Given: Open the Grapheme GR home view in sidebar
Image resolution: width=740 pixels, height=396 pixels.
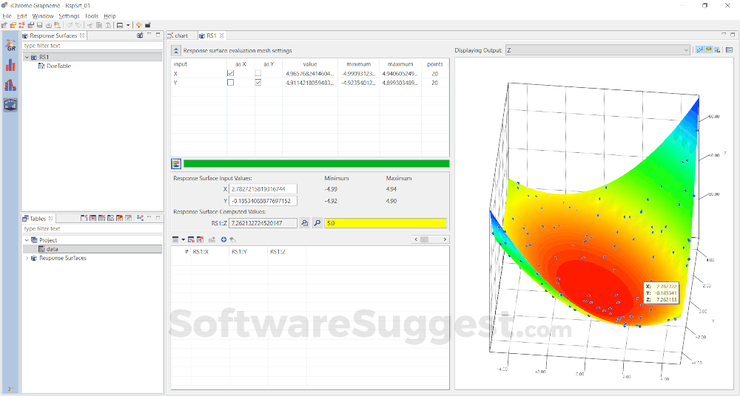Looking at the screenshot, I should (x=10, y=45).
